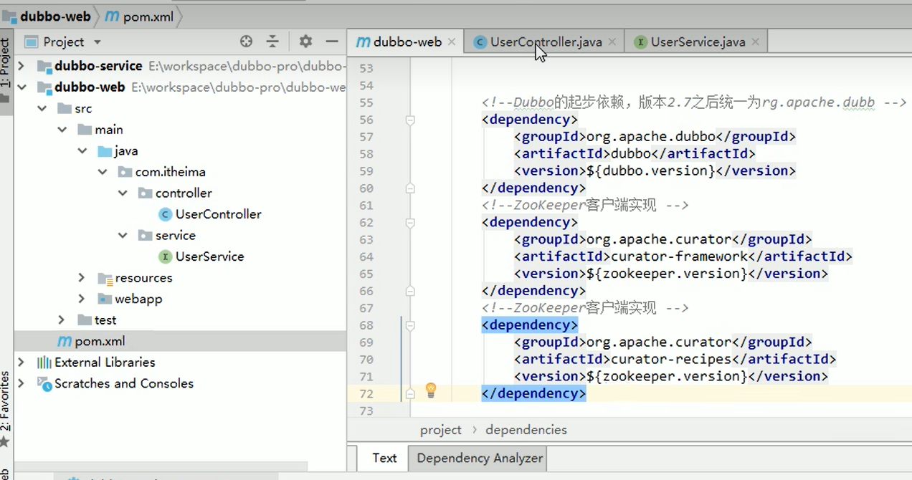Expand the dubbo-service module
This screenshot has width=912, height=480.
21,66
